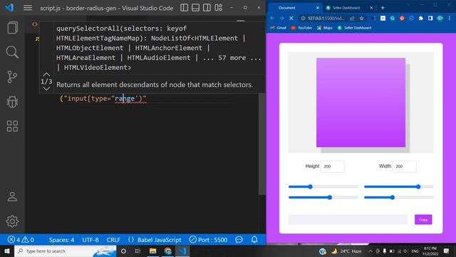This screenshot has height=257, width=456.
Task: Click the Windows taskbar search box
Action: (65, 251)
